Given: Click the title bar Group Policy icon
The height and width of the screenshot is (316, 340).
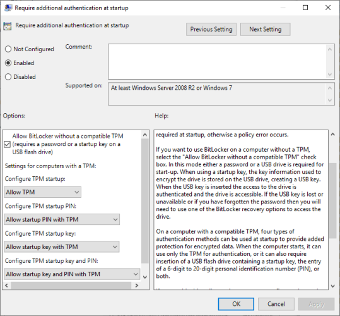Looking at the screenshot, I should click(8, 8).
